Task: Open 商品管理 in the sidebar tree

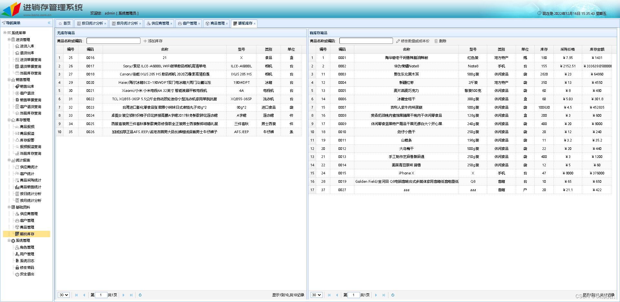Action: 27,227
